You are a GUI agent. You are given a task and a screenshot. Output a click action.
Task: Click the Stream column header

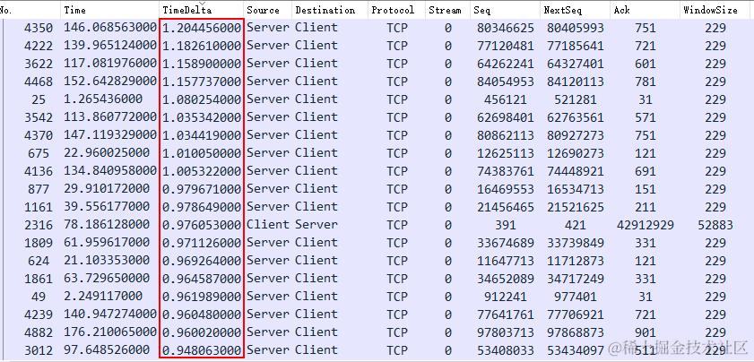click(447, 10)
